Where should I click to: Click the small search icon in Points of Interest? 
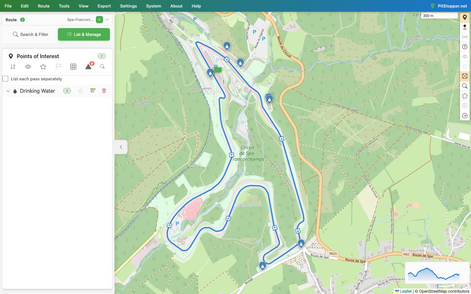point(102,67)
